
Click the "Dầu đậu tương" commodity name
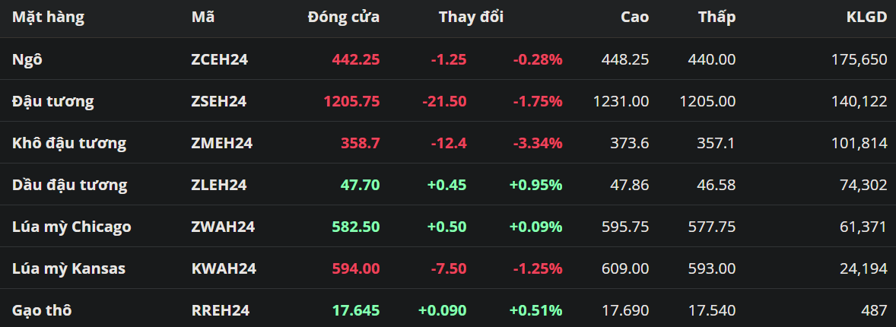click(x=70, y=185)
